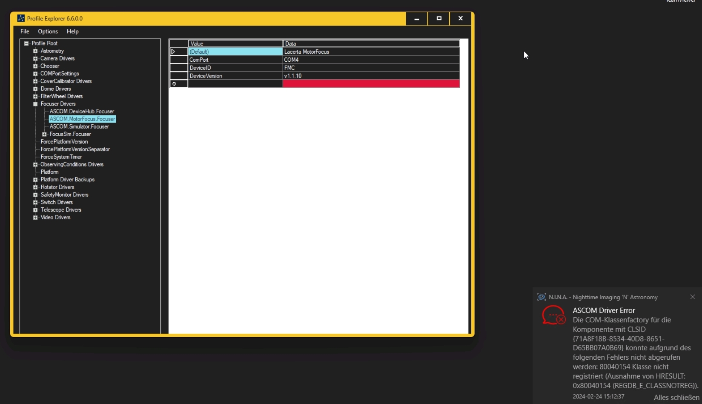This screenshot has height=404, width=702.
Task: Expand the Camera Drivers node
Action: pos(35,59)
